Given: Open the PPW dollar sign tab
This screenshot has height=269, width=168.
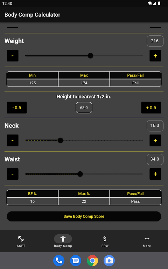Looking at the screenshot, I should point(105,241).
